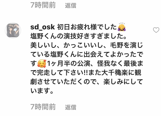Open the sd_osk username link
Viewport: 161px width, 116px height.
tap(43, 27)
